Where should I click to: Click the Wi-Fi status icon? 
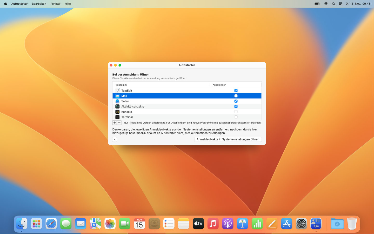(x=326, y=4)
